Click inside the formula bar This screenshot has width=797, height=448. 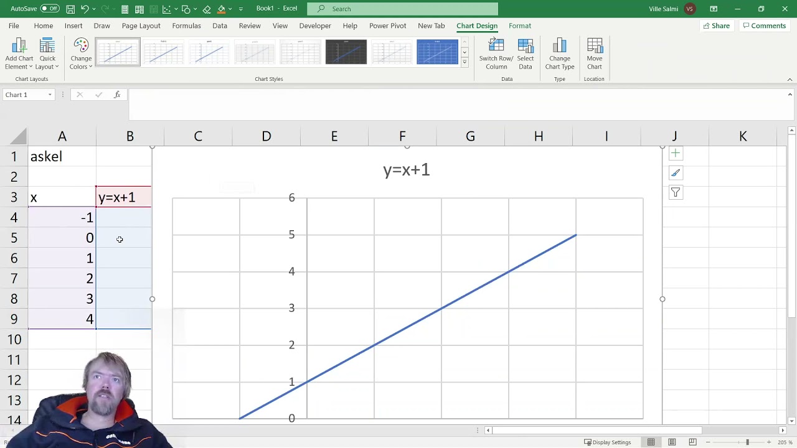pos(458,104)
